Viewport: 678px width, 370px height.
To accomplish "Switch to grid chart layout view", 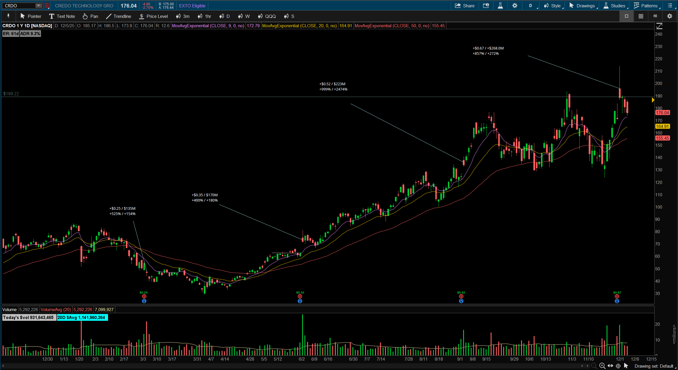I will [641, 16].
